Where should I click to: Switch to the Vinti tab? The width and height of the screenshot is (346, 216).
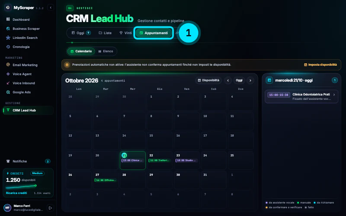(x=125, y=33)
